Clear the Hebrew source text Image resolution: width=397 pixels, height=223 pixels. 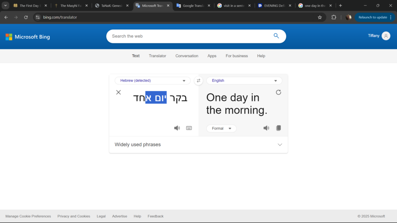[x=119, y=92]
